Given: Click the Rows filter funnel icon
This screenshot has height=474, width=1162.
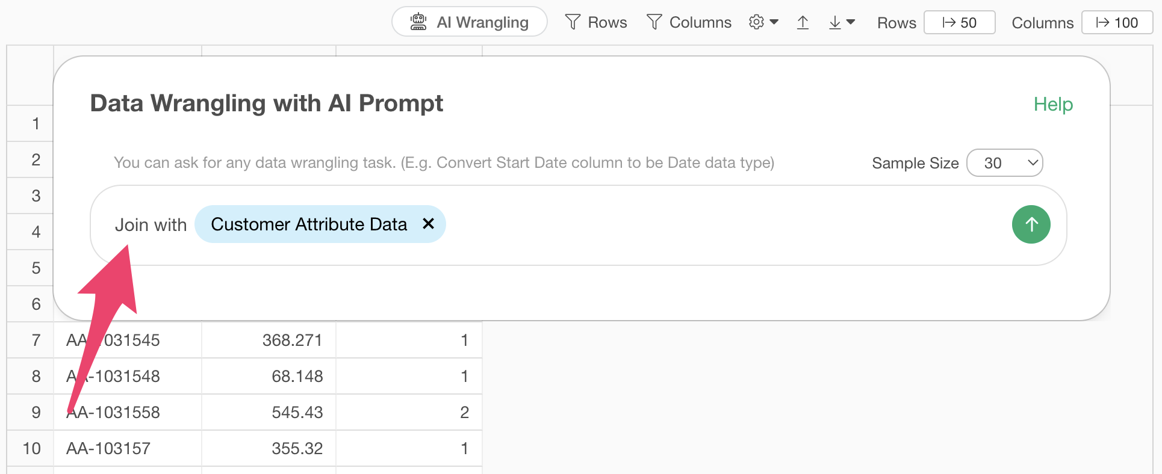Looking at the screenshot, I should coord(573,22).
